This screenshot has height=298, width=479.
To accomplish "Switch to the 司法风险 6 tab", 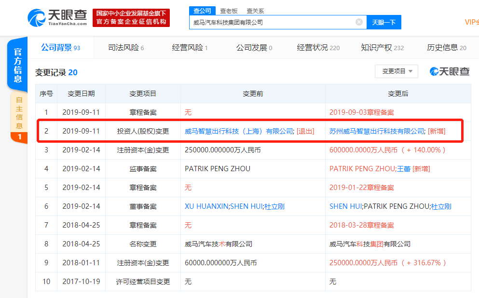I will coord(122,47).
